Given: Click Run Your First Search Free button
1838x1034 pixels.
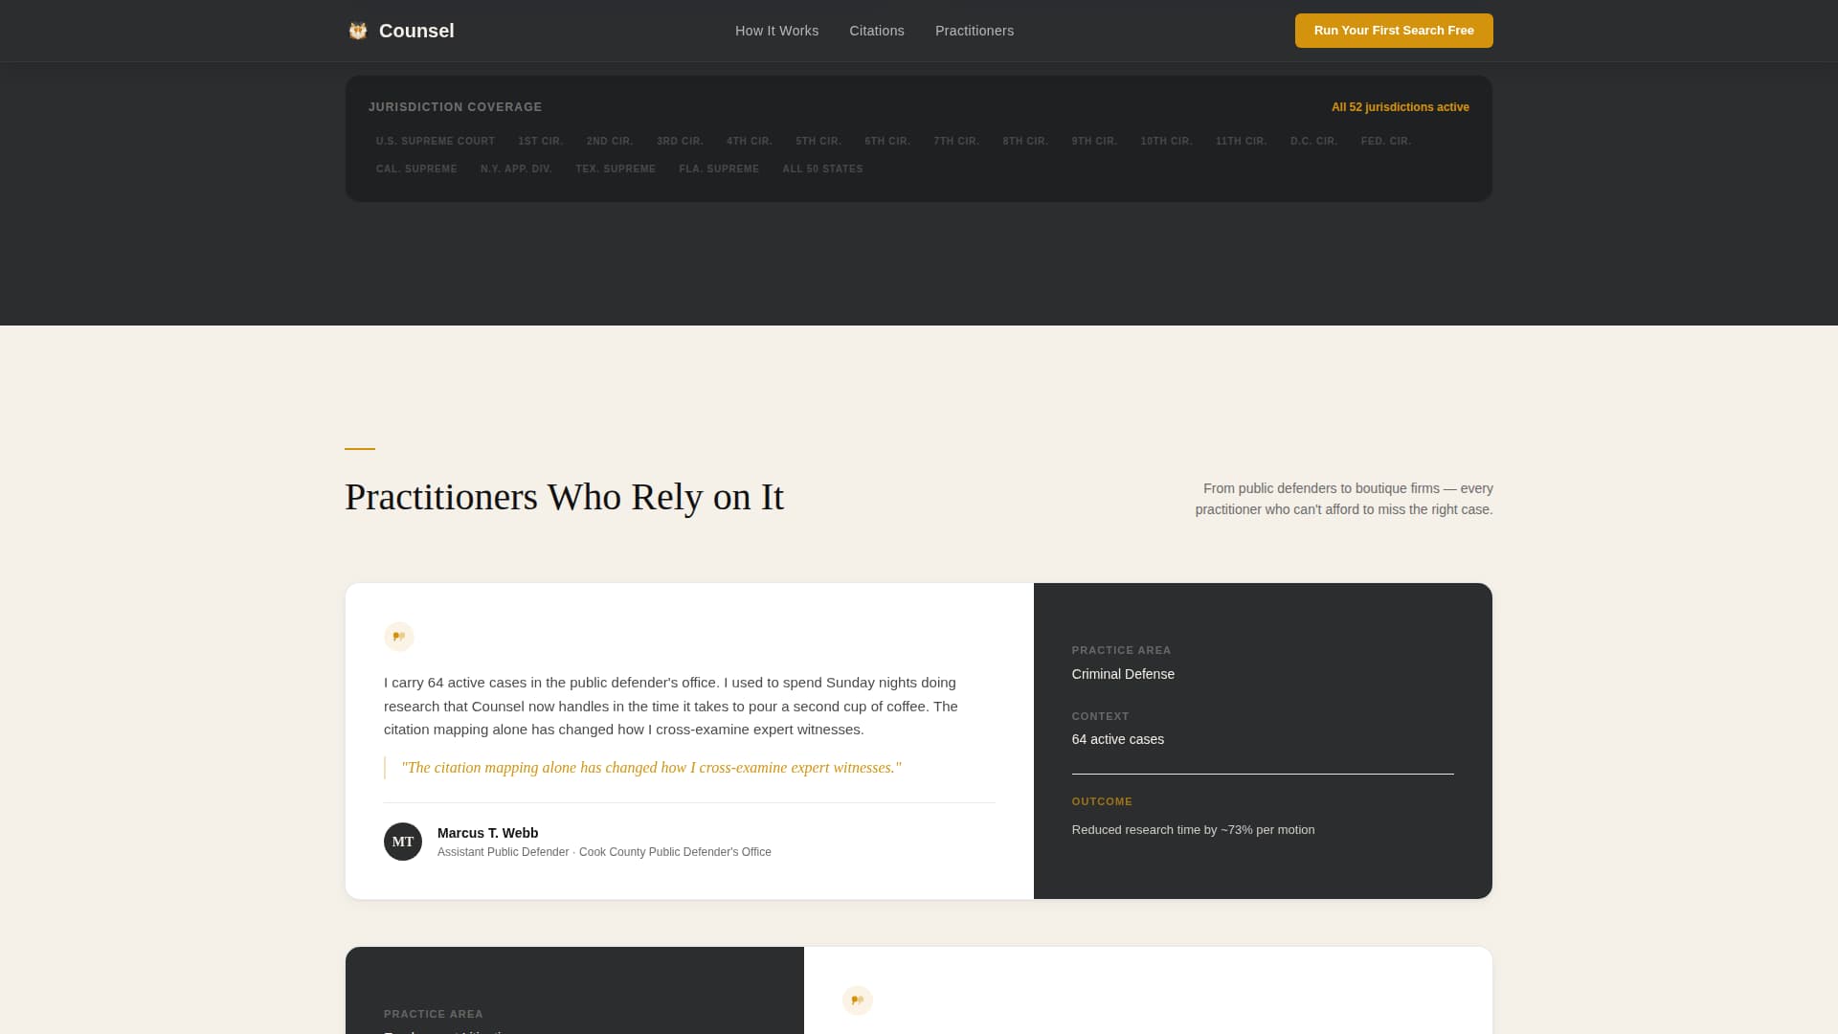Looking at the screenshot, I should [x=1393, y=30].
